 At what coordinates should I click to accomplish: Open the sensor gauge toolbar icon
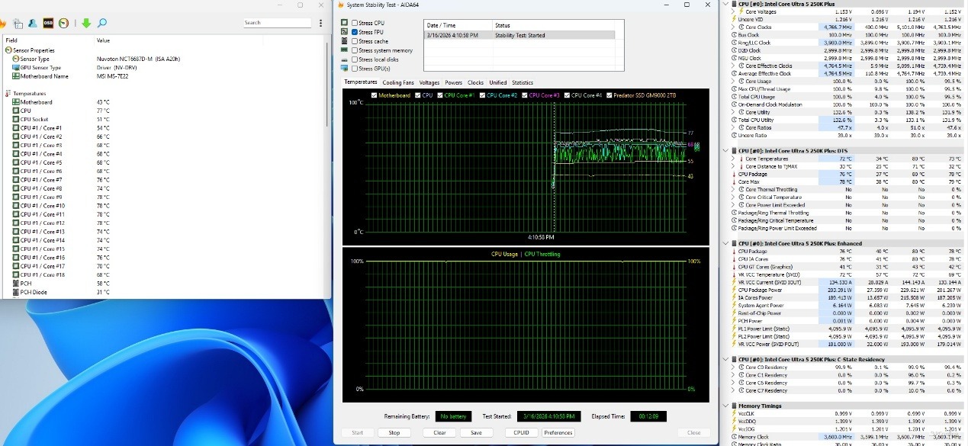coord(63,24)
